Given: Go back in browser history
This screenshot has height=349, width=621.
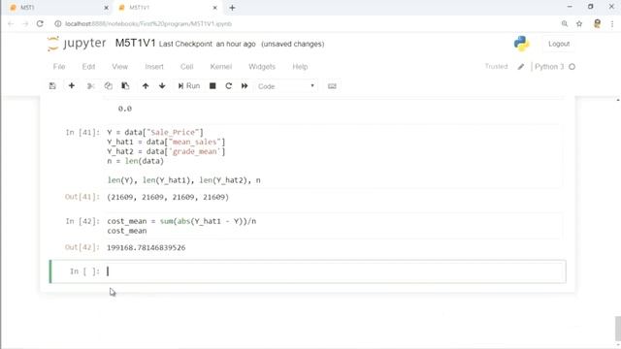Looking at the screenshot, I should pos(11,23).
